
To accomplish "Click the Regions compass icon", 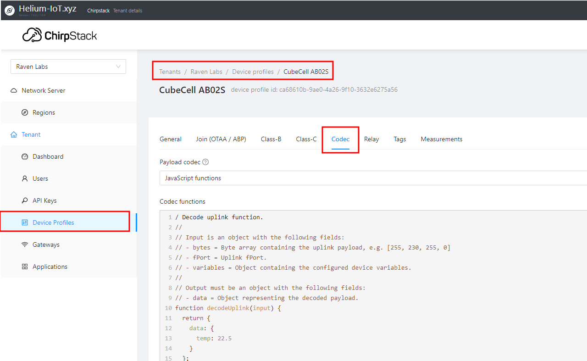I will pyautogui.click(x=25, y=112).
